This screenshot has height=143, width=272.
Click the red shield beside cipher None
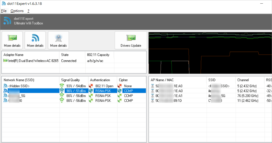click(119, 86)
